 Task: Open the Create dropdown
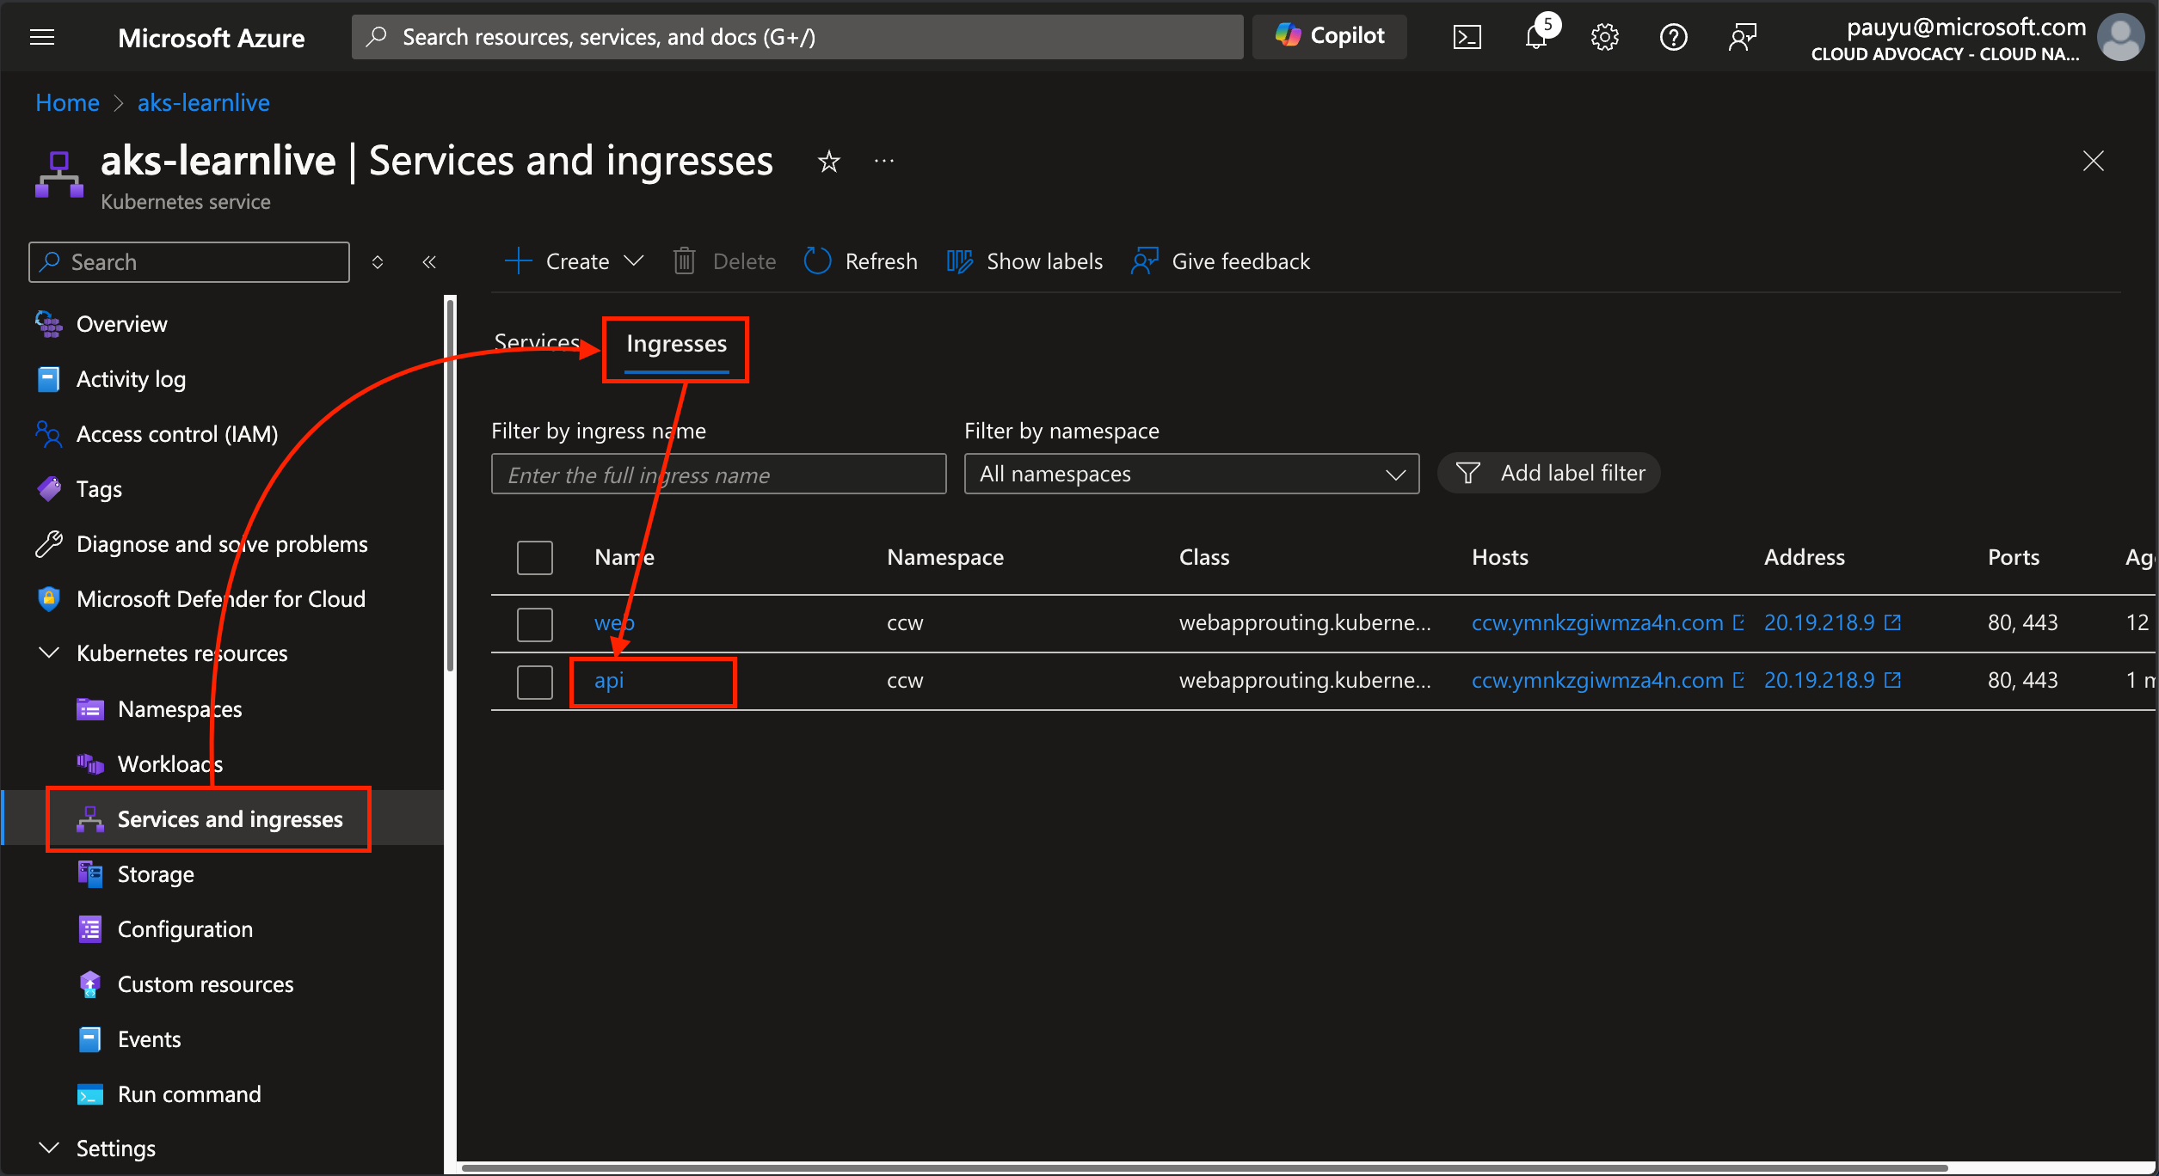click(x=574, y=261)
